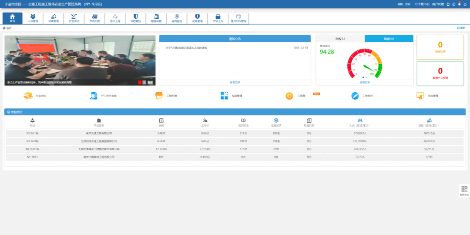Open the 专项方案 tab
Screen dimensions: 470x235
[x=94, y=18]
